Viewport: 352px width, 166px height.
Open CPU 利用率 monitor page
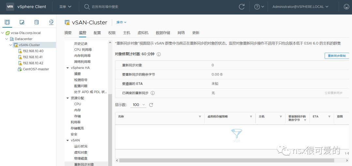(x=83, y=50)
